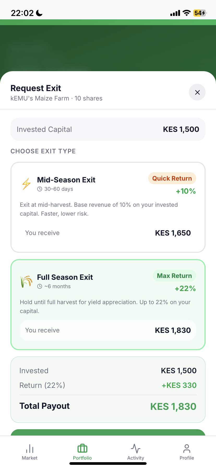Tap the lightning bolt Mid-Season icon
The image size is (216, 469).
coord(26,184)
